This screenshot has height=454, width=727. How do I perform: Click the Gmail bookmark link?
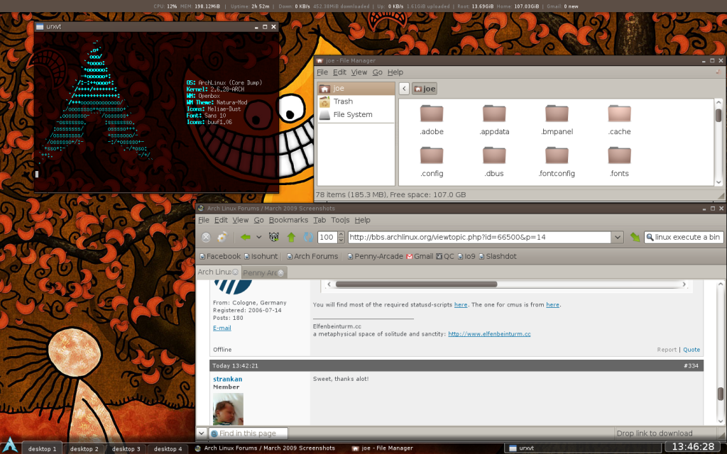pyautogui.click(x=419, y=256)
